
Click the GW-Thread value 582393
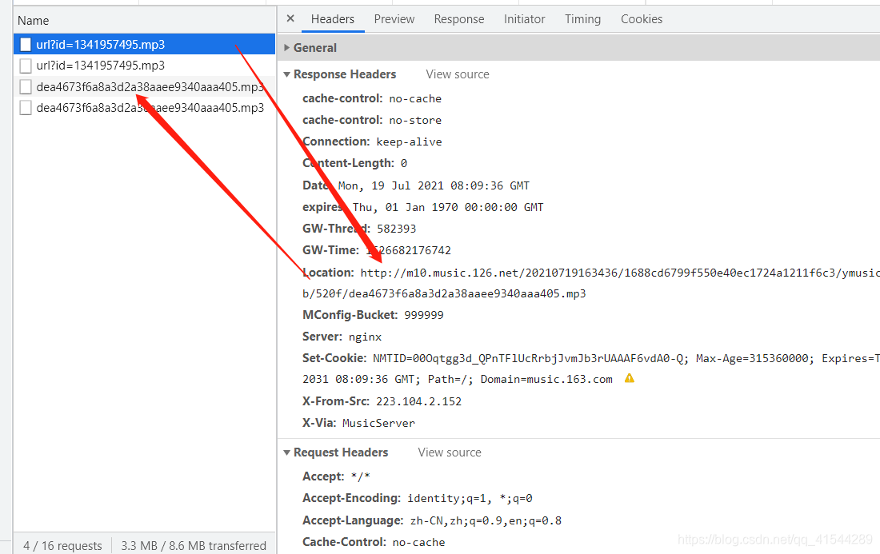point(396,229)
